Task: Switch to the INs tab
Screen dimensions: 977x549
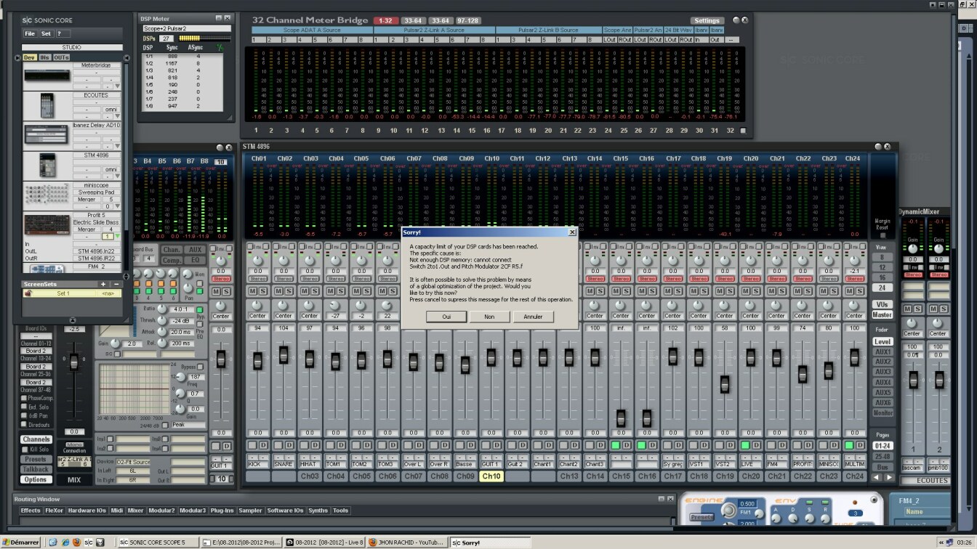Action: (x=45, y=57)
